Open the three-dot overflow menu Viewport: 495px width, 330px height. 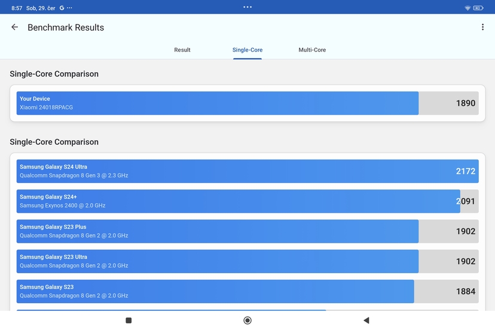[x=482, y=27]
